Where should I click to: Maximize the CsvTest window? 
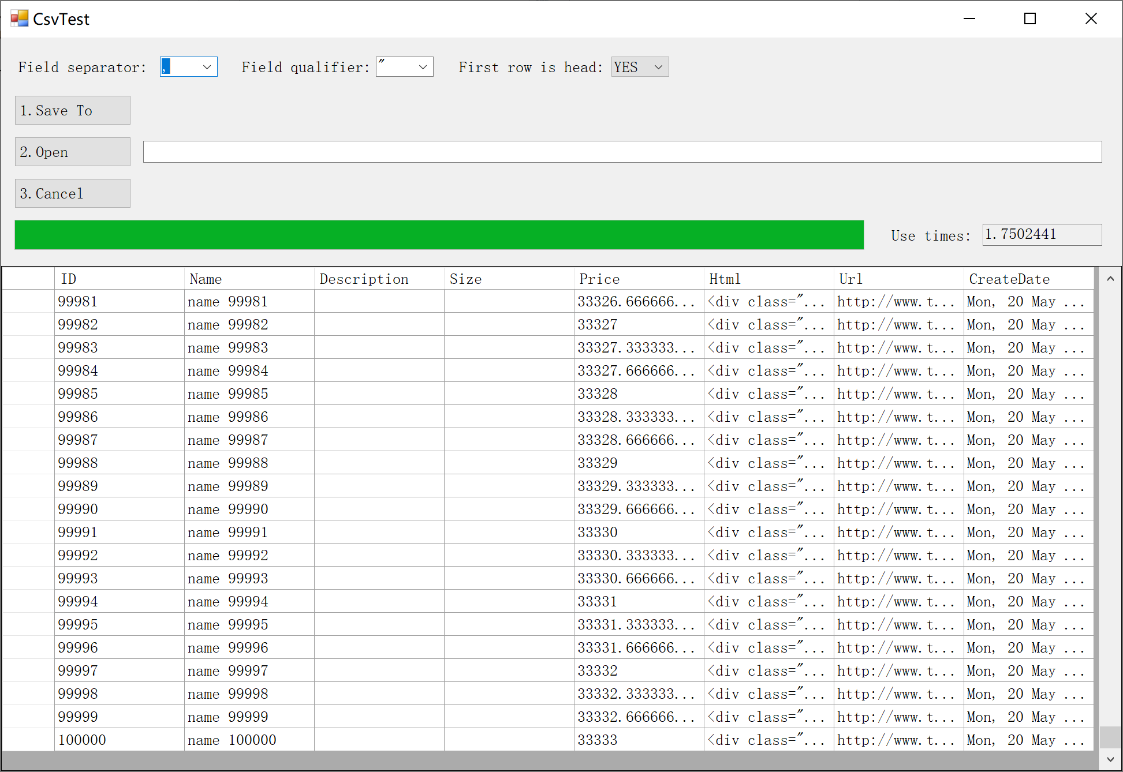tap(1029, 18)
